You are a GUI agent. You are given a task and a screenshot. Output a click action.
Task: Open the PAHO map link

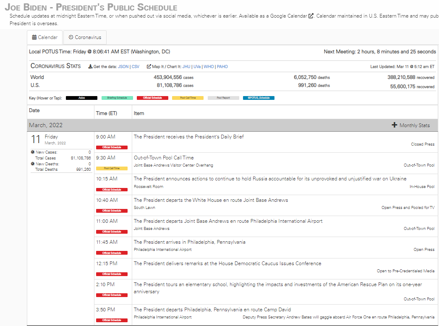(x=222, y=67)
